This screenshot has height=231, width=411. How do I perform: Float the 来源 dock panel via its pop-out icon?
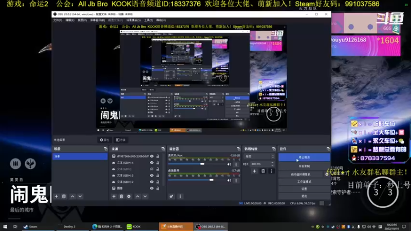163,149
